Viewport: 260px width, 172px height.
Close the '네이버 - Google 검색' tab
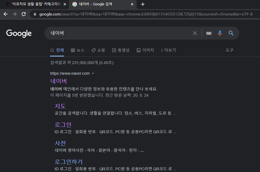pyautogui.click(x=132, y=4)
